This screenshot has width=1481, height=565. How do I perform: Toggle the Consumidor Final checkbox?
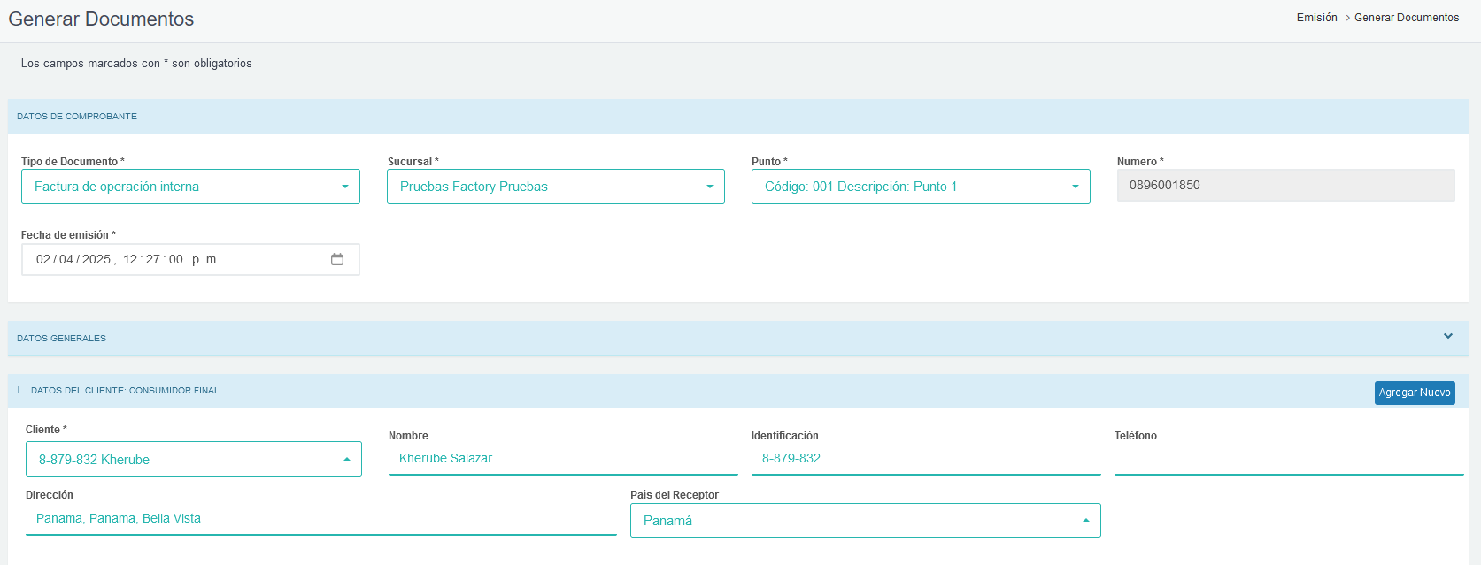pyautogui.click(x=23, y=390)
